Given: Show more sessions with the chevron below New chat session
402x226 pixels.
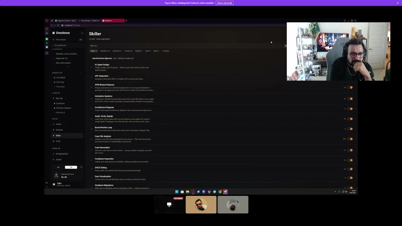Looking at the screenshot, I should (67, 67).
